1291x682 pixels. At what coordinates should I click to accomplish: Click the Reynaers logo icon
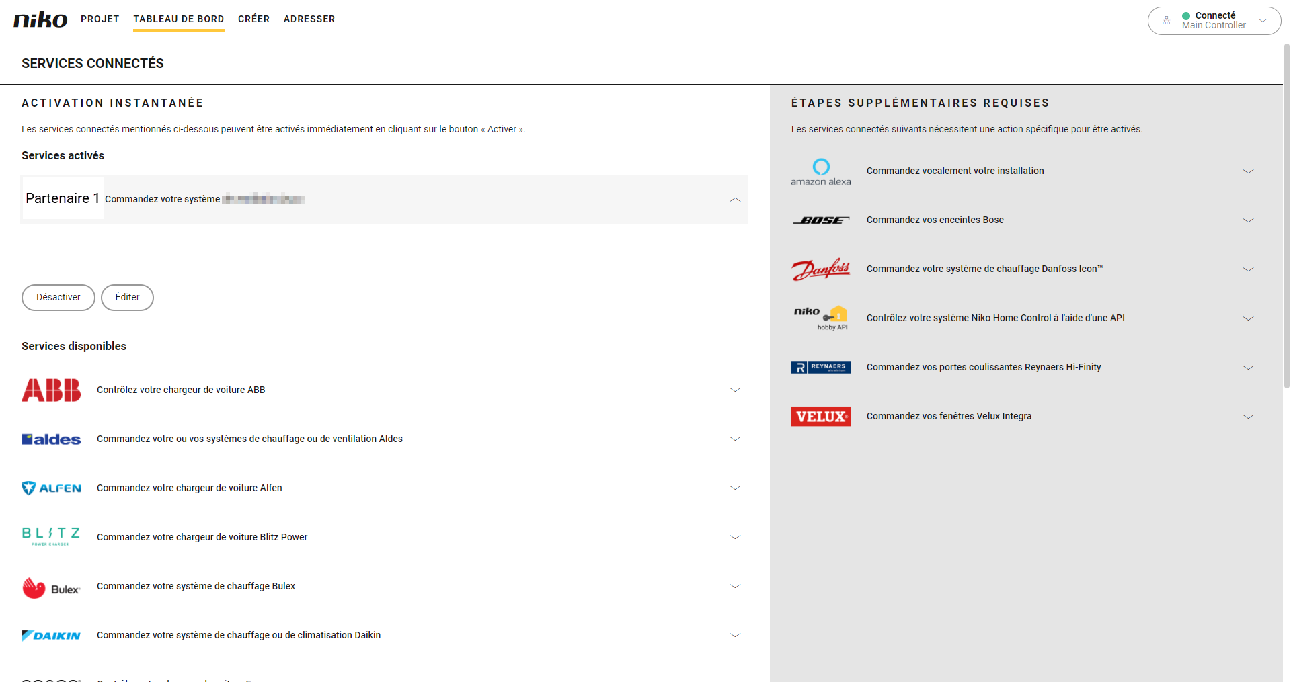point(820,368)
